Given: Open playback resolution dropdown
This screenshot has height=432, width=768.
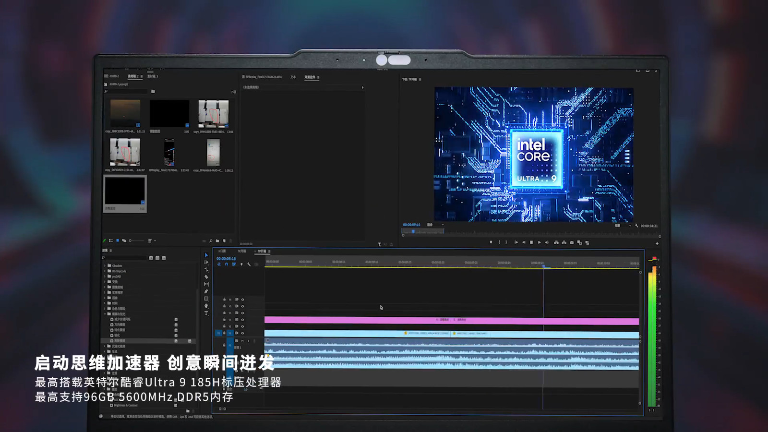Looking at the screenshot, I should (x=623, y=226).
